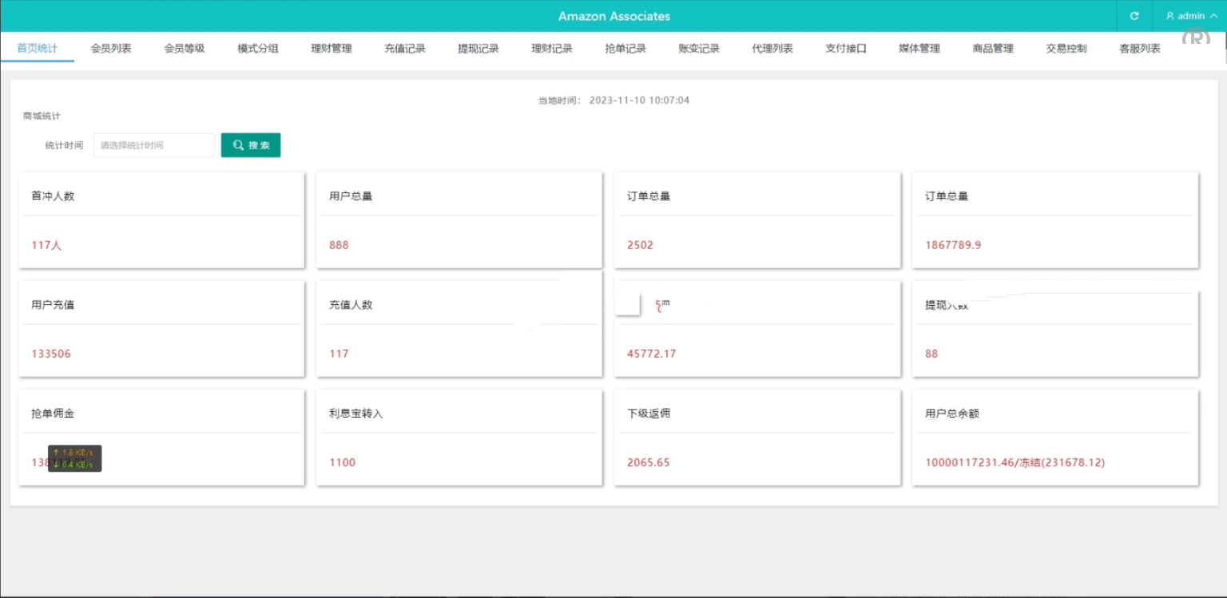
Task: Open the 商品管理 tab
Action: coord(993,49)
